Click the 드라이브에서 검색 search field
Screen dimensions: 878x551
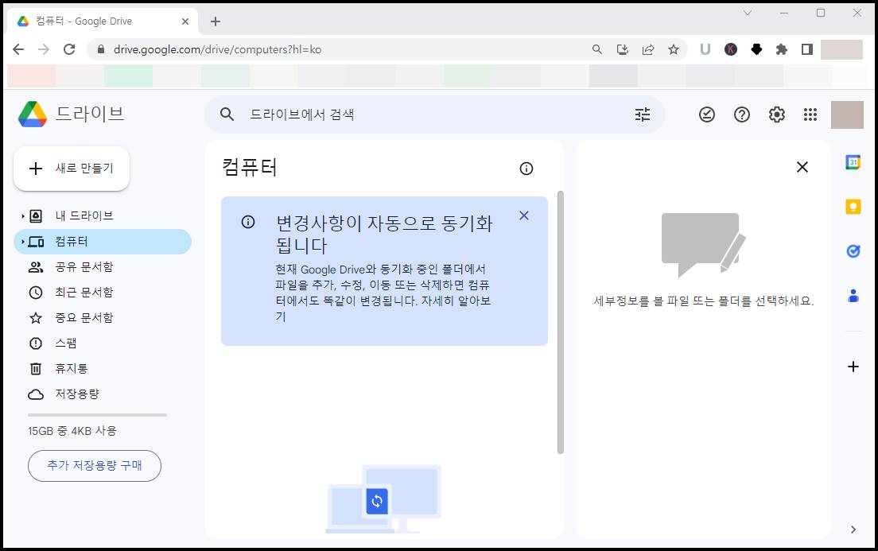coord(435,114)
